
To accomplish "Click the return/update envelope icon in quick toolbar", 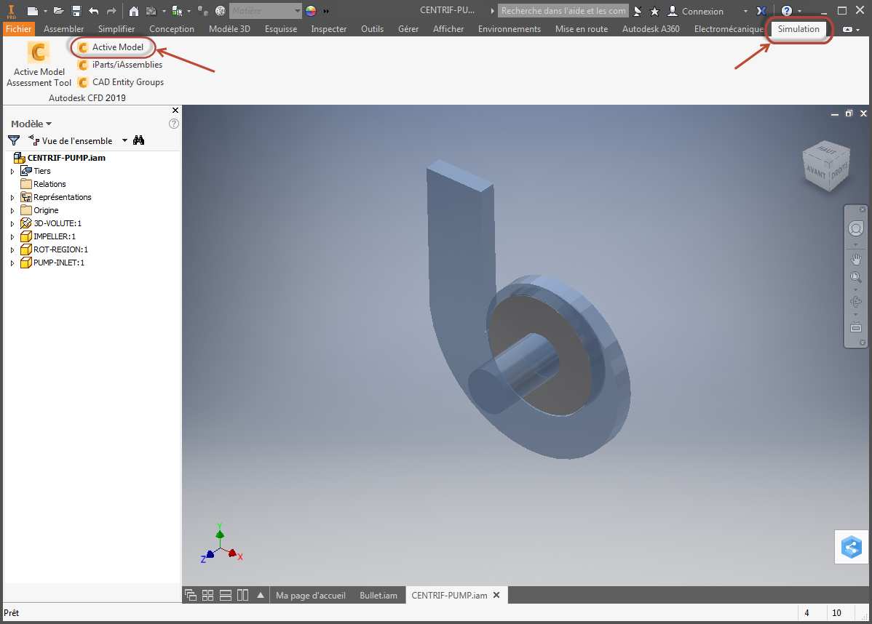I will tap(151, 11).
